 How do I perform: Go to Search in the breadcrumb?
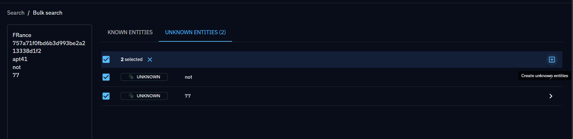[16, 13]
